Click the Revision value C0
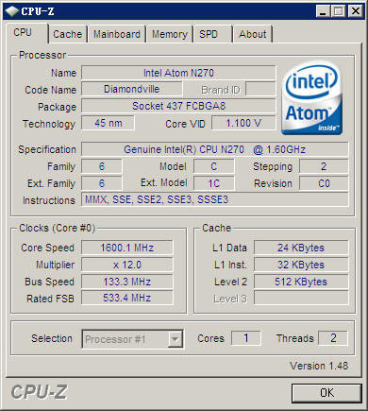Screen dimensions: 368x411 click(x=324, y=183)
